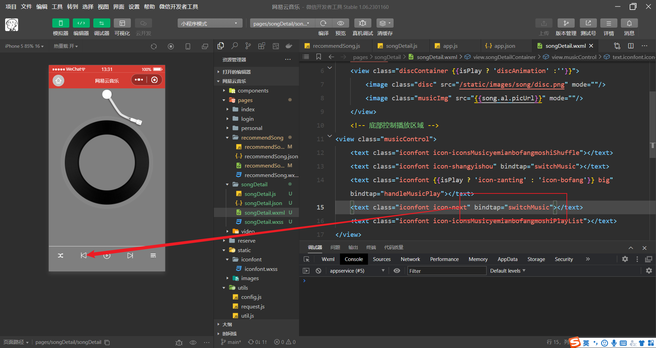The image size is (656, 348).
Task: Switch to the songDetail.js tab
Action: point(401,46)
